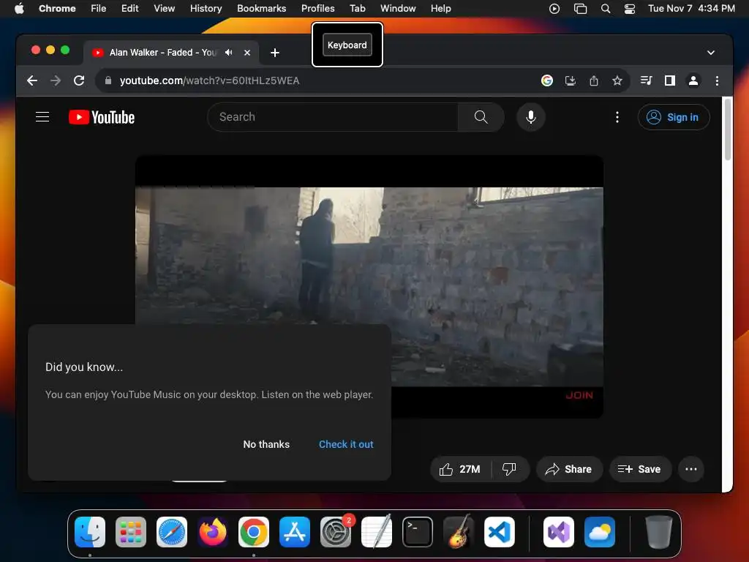This screenshot has height=562, width=749.
Task: Launch Firefox from the Dock
Action: pyautogui.click(x=213, y=532)
